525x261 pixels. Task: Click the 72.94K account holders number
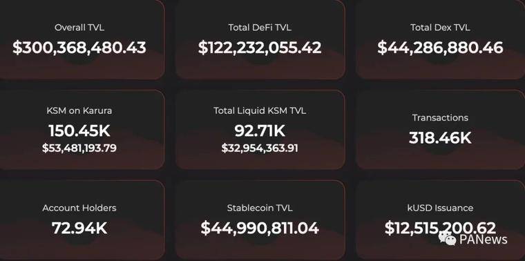click(x=79, y=229)
